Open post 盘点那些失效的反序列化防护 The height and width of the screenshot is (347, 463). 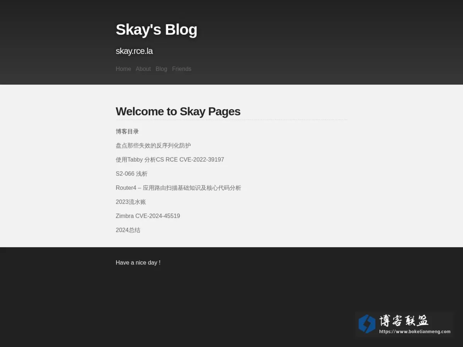tap(153, 145)
